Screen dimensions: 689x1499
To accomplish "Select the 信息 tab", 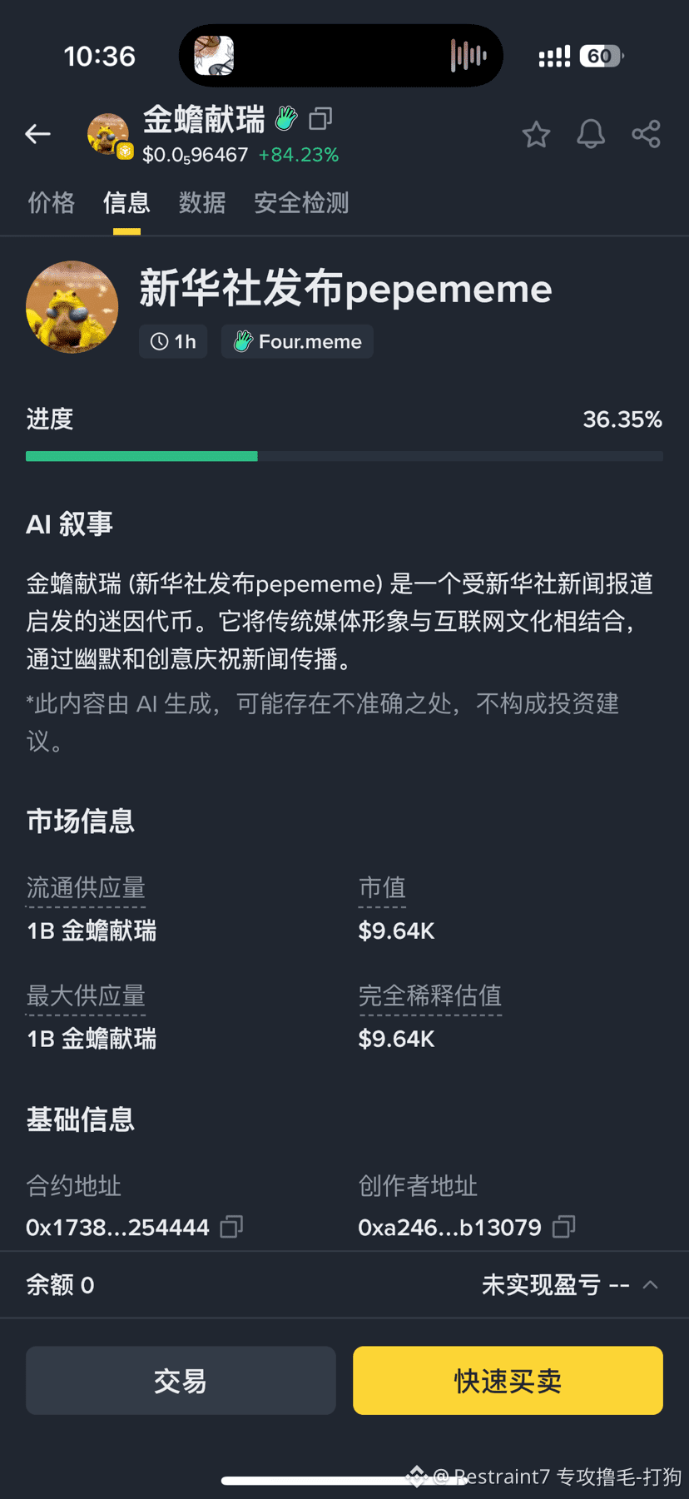I will point(126,203).
